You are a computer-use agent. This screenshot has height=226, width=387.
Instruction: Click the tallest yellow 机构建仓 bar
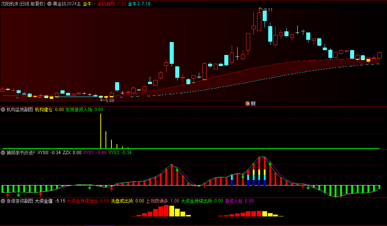(x=101, y=131)
